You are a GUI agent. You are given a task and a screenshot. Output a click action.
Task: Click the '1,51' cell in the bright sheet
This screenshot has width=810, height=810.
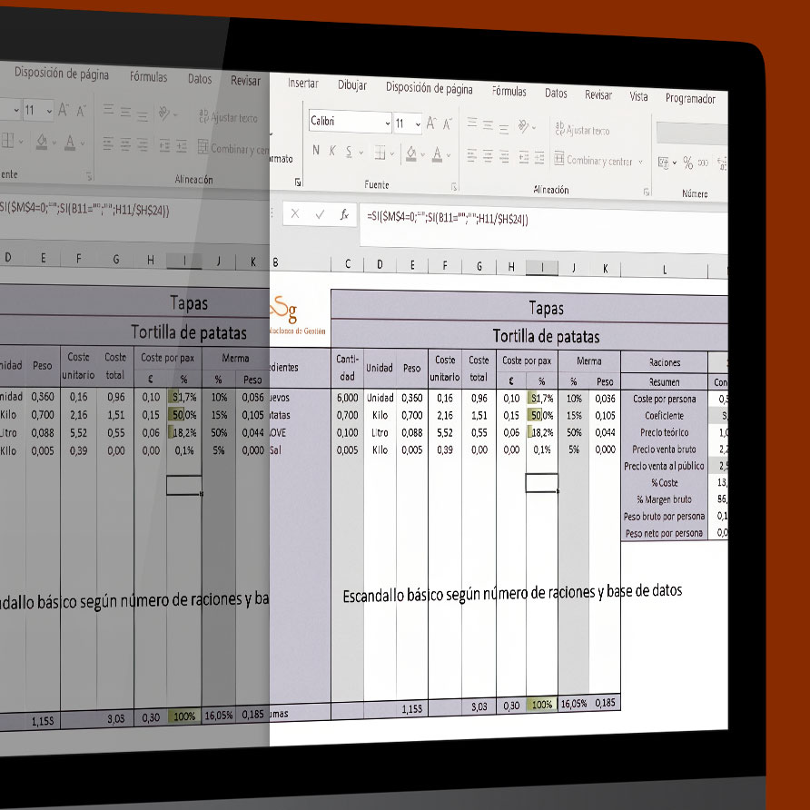[479, 415]
